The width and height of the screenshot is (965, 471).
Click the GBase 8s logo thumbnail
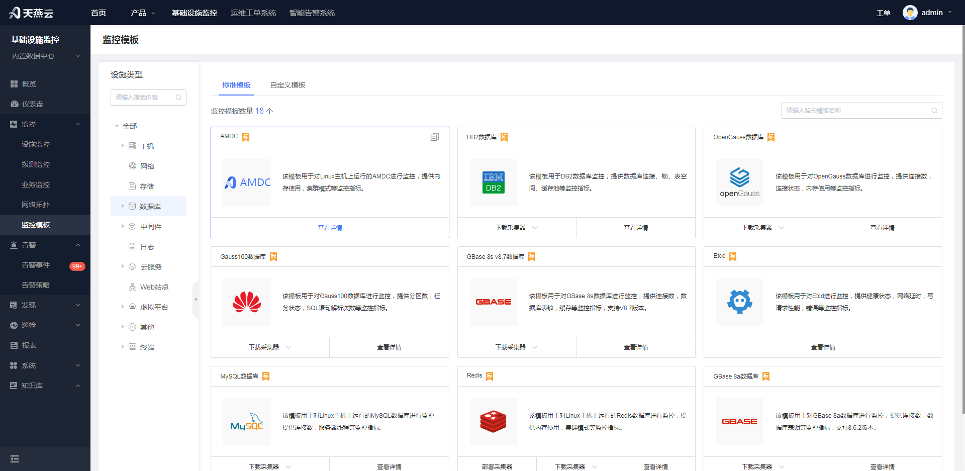point(494,302)
